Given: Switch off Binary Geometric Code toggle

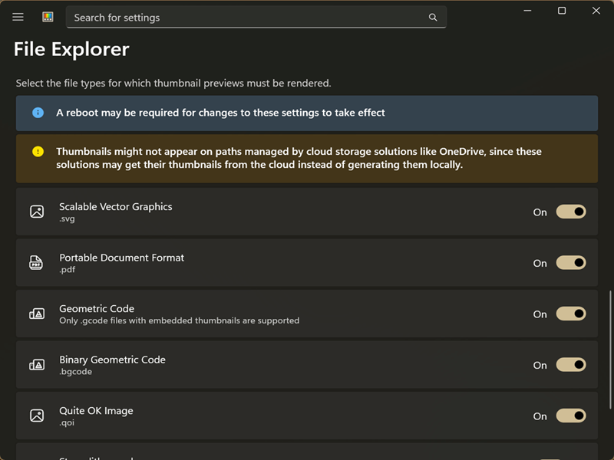Looking at the screenshot, I should pyautogui.click(x=571, y=365).
